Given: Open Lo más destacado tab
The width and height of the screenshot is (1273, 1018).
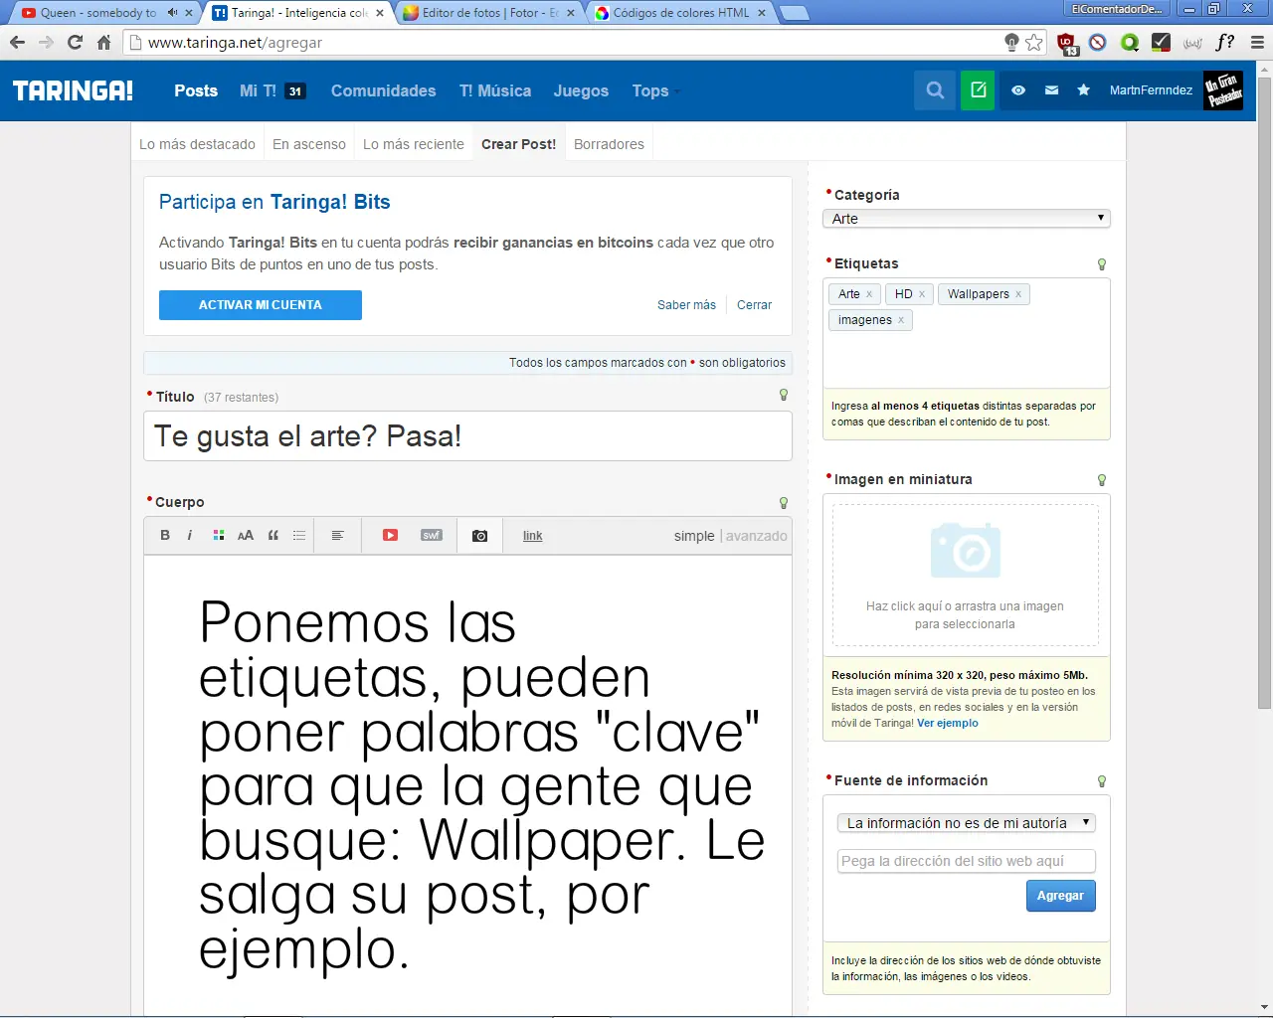Looking at the screenshot, I should pos(197,144).
